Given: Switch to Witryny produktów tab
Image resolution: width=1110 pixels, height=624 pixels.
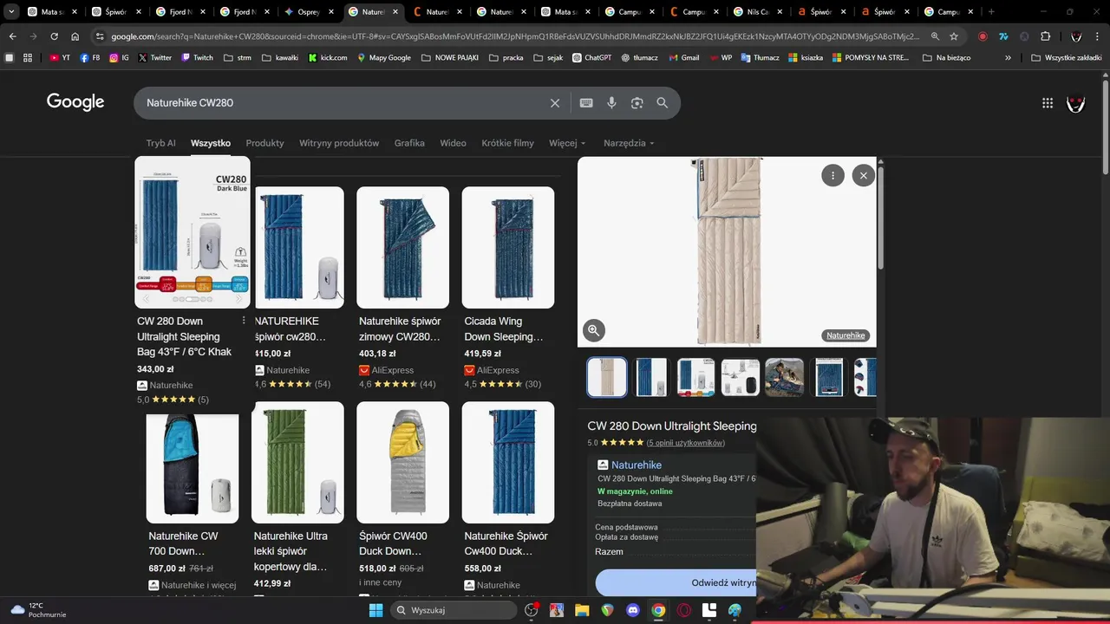Looking at the screenshot, I should tap(339, 143).
